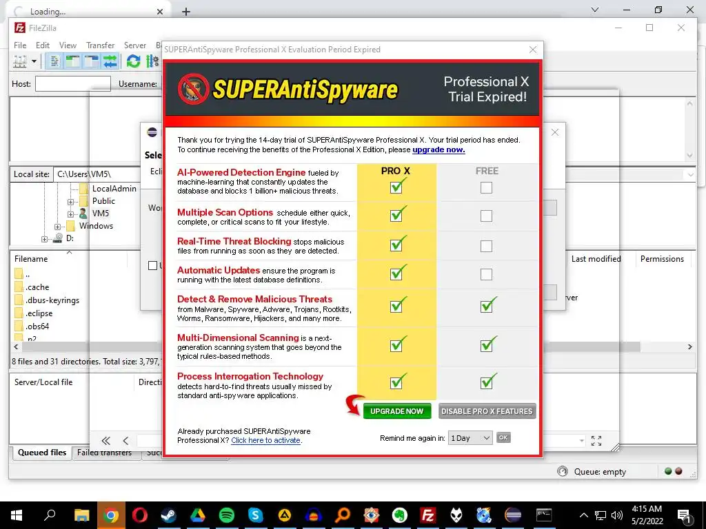Open the File menu in FileZilla
Viewport: 706px width, 529px height.
point(20,45)
